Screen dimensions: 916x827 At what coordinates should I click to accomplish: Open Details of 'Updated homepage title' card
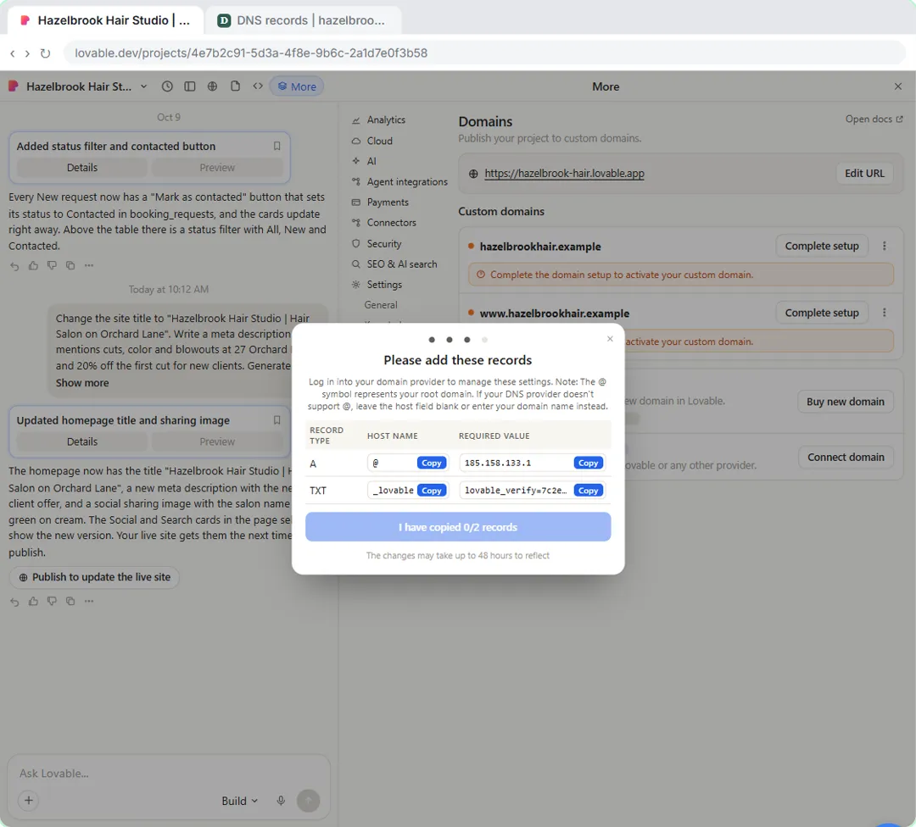point(81,441)
